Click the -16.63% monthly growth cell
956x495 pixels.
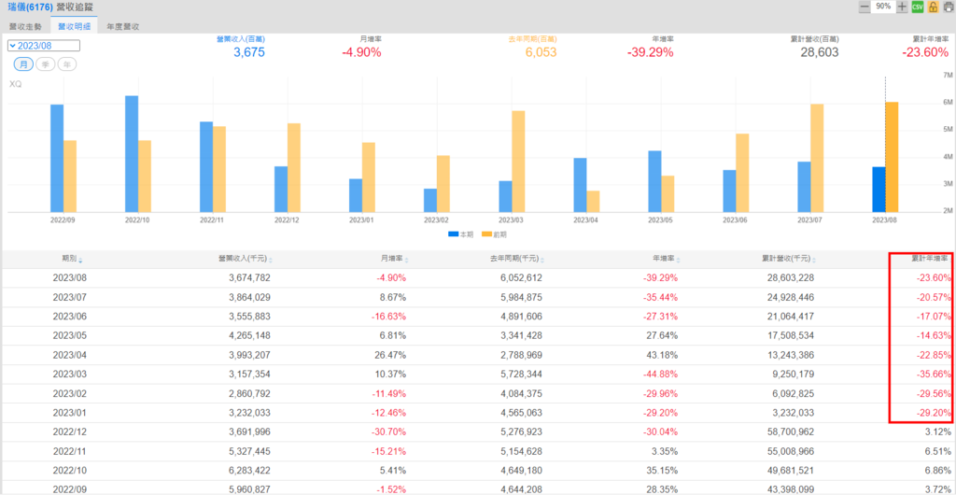point(387,317)
